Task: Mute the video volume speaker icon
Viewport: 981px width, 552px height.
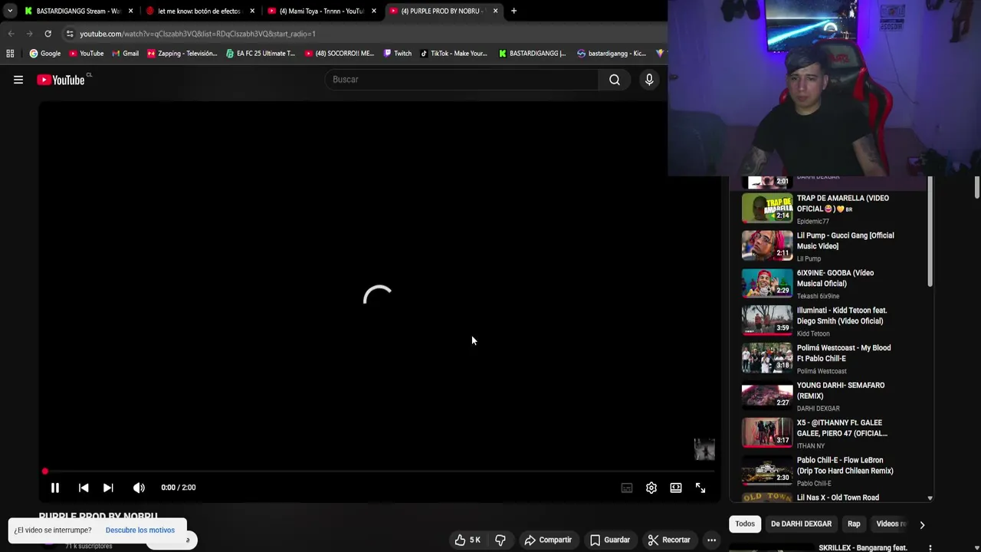Action: pos(139,488)
